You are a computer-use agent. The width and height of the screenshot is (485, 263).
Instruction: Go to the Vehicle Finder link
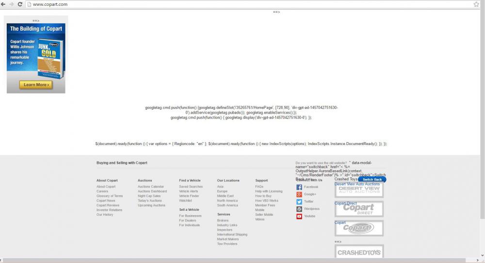tap(189, 196)
